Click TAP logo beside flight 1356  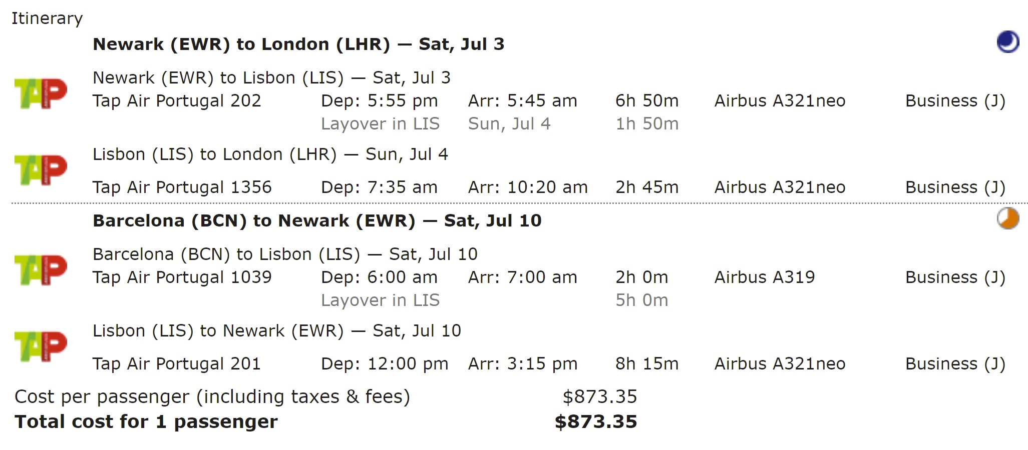(41, 170)
